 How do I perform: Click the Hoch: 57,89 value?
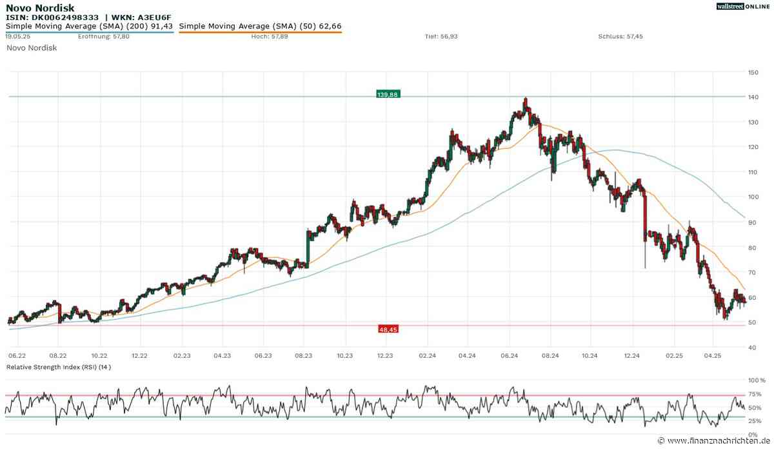pos(270,37)
